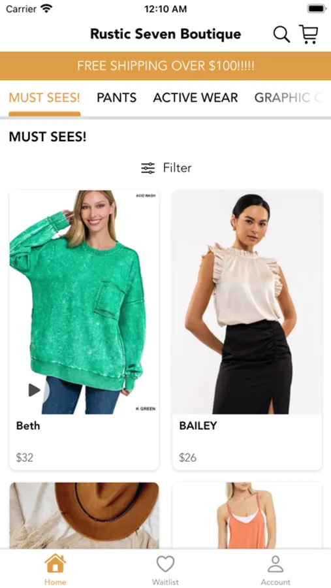The height and width of the screenshot is (588, 331).
Task: Open the orange tank top product
Action: coord(247,515)
